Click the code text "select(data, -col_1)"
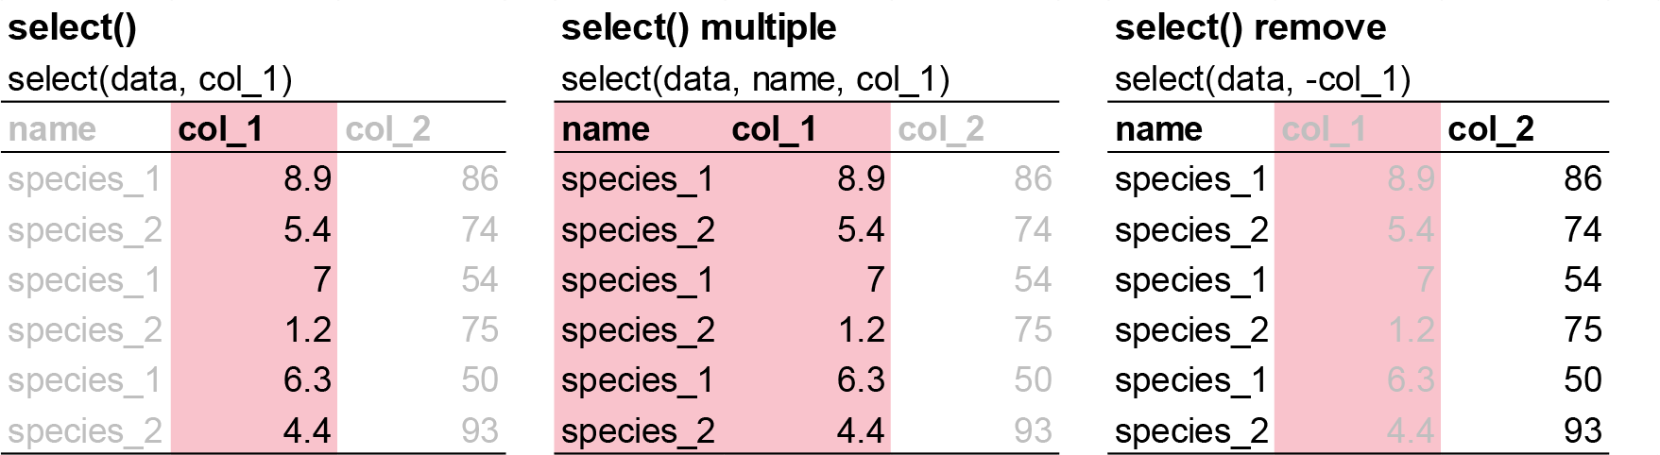The image size is (1660, 455). point(1262,79)
